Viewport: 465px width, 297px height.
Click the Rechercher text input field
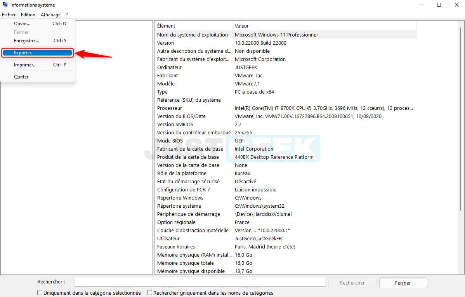click(x=200, y=282)
